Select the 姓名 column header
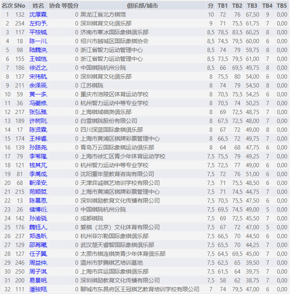The height and width of the screenshot is (294, 290). click(38, 6)
